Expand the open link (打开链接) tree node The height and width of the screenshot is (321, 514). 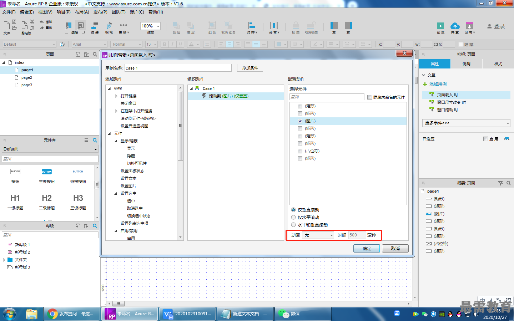(x=116, y=96)
